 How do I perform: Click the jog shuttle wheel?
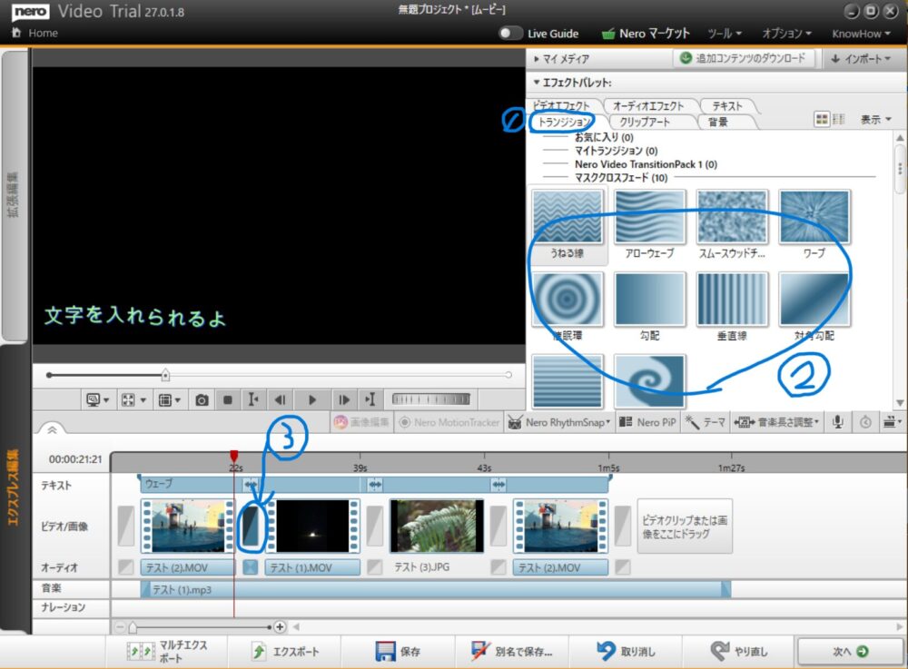[x=431, y=398]
